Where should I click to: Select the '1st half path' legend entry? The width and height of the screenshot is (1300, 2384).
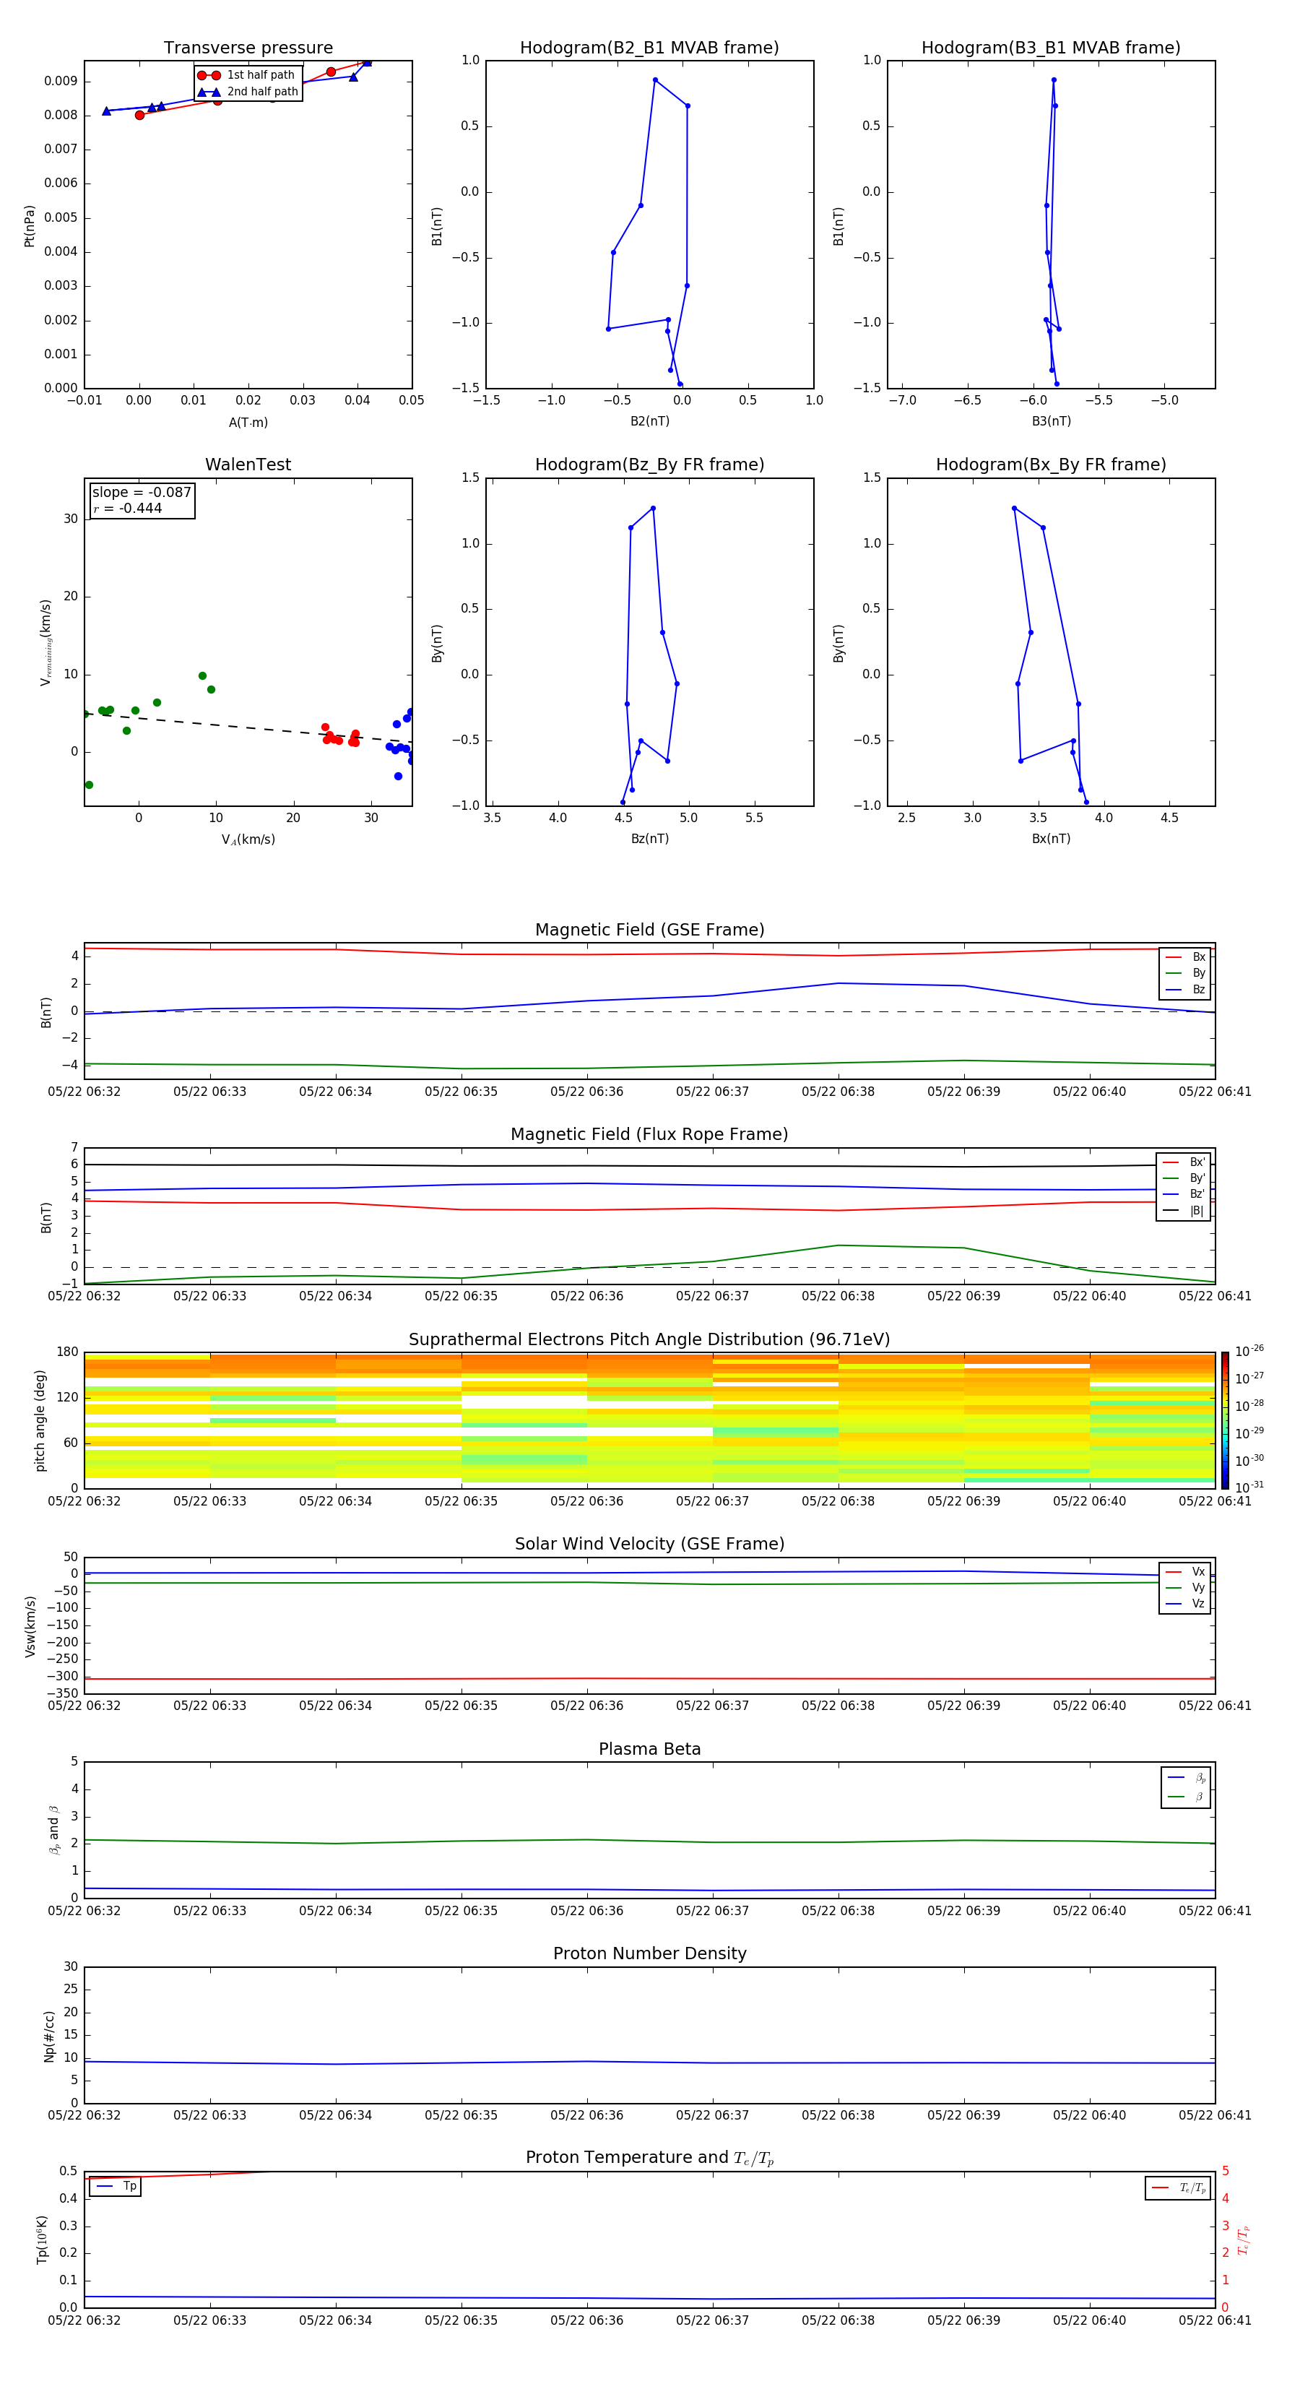246,75
